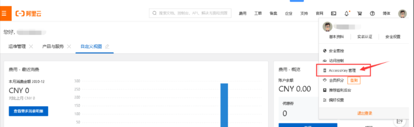Click the 签到 check-in button
The width and height of the screenshot is (414, 127).
354,81
